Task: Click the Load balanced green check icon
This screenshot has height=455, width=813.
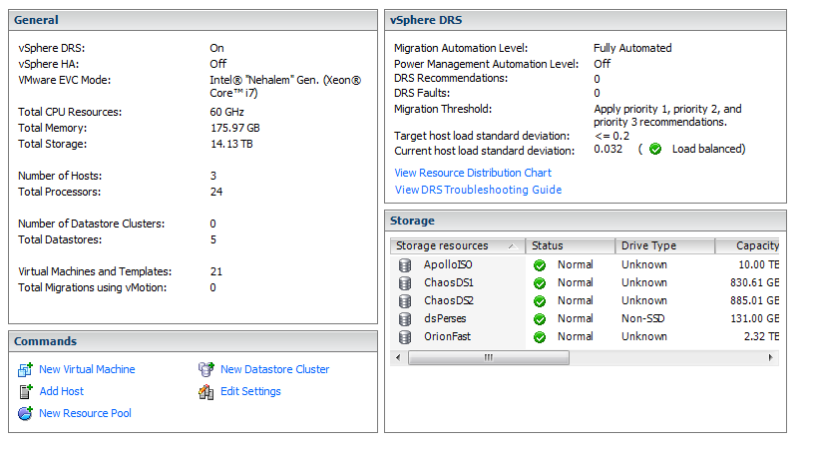Action: click(655, 150)
